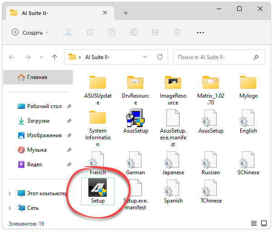The width and height of the screenshot is (272, 232).
Task: Click the Элементов: 19 status text
Action: (x=26, y=224)
